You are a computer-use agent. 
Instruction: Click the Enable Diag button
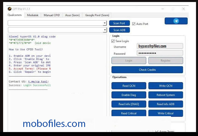[x=129, y=95]
